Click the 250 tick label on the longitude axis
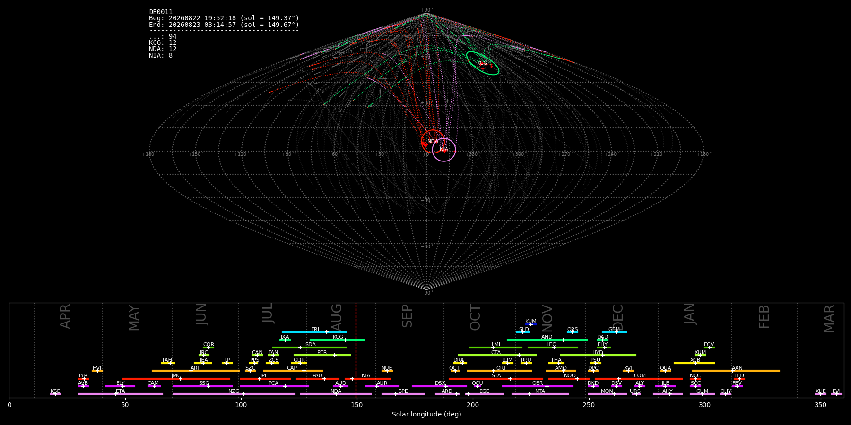 click(589, 405)
